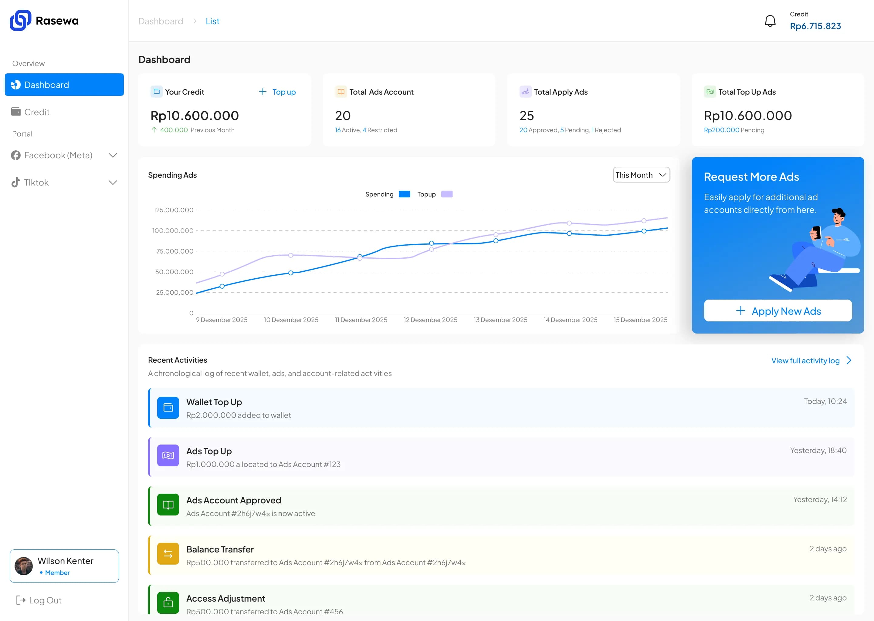
Task: Open notifications bell icon
Action: tap(770, 21)
